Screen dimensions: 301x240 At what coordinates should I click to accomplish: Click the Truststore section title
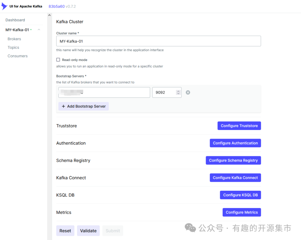[66, 126]
